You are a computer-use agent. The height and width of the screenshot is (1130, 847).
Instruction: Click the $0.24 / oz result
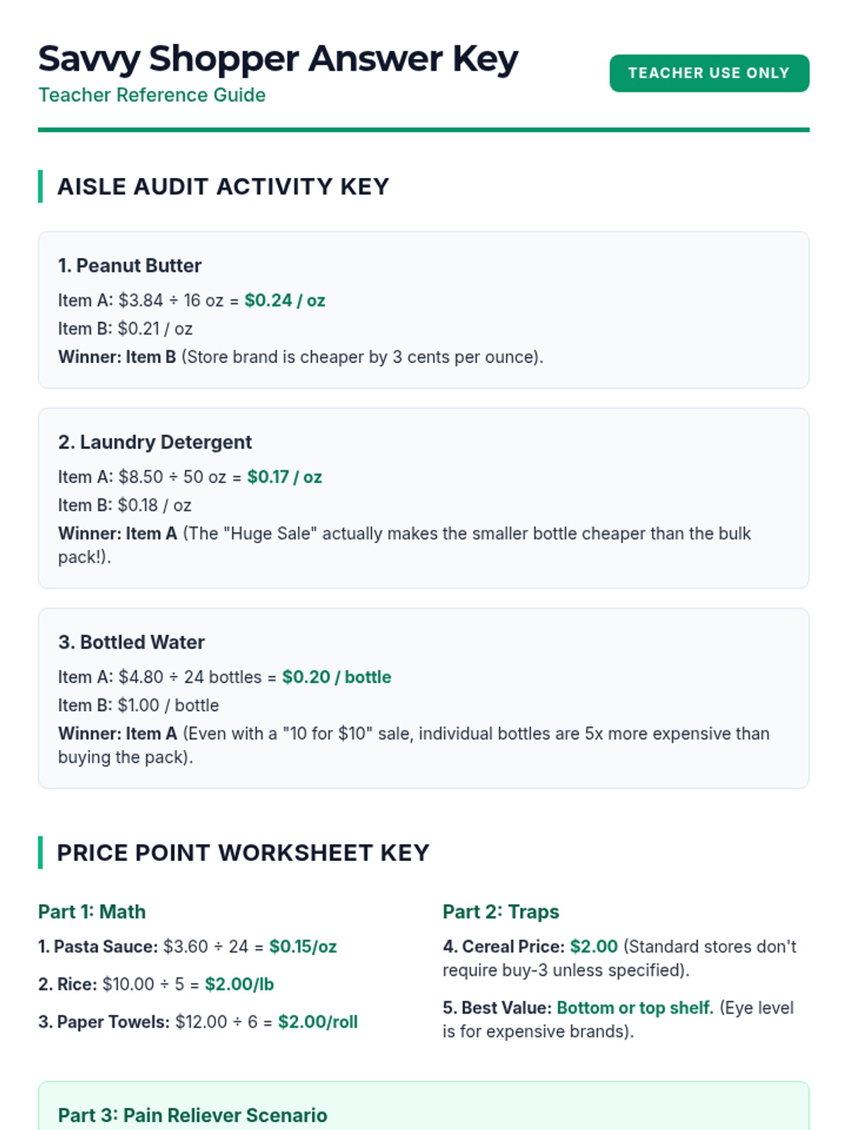(285, 300)
